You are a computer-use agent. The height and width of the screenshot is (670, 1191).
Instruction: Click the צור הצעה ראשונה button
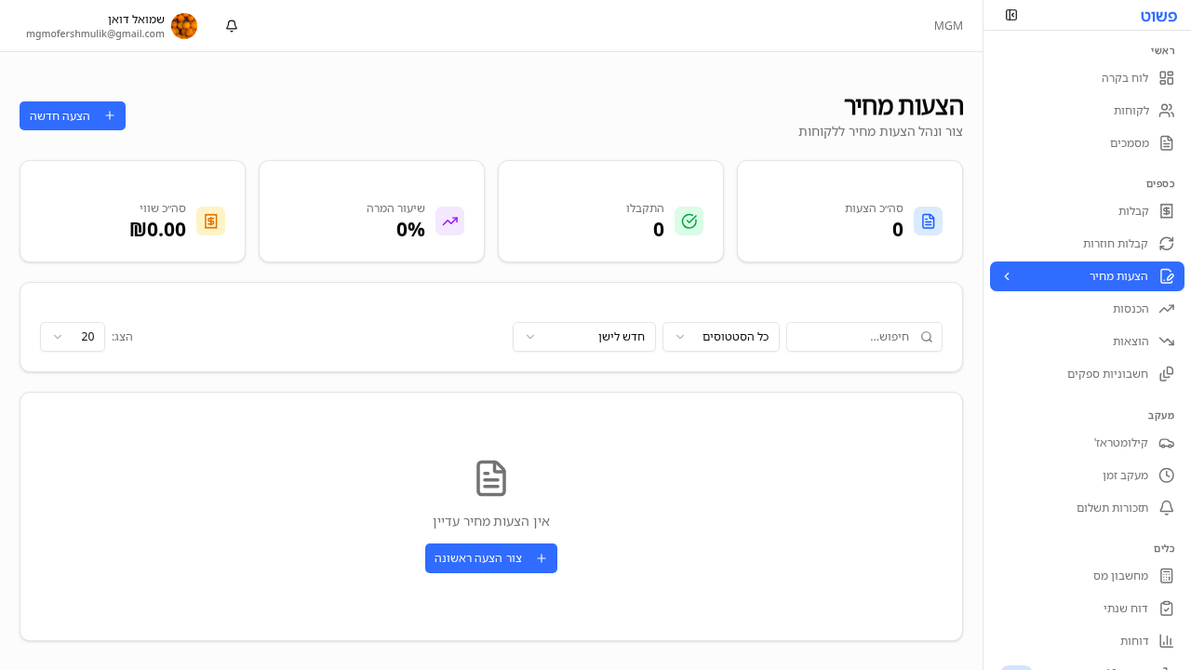[491, 558]
